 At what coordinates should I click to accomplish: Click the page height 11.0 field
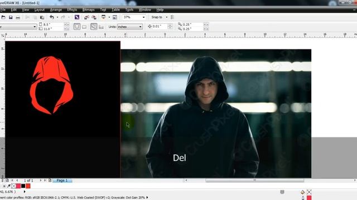pos(53,29)
